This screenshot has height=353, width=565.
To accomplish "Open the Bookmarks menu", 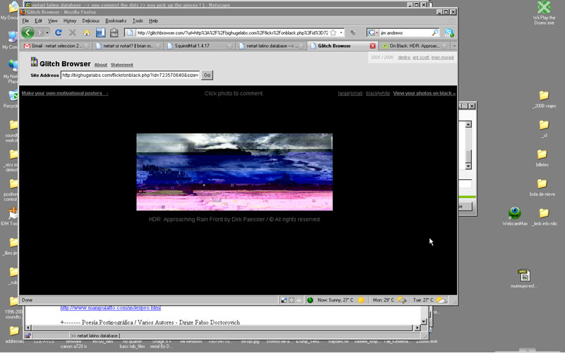I will [x=115, y=20].
